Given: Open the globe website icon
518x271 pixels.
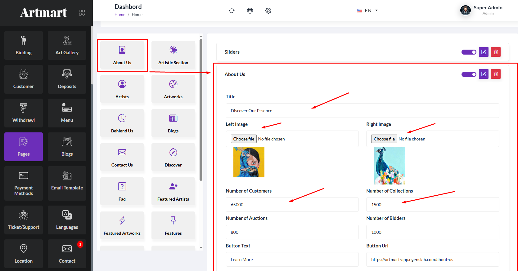Looking at the screenshot, I should point(250,11).
